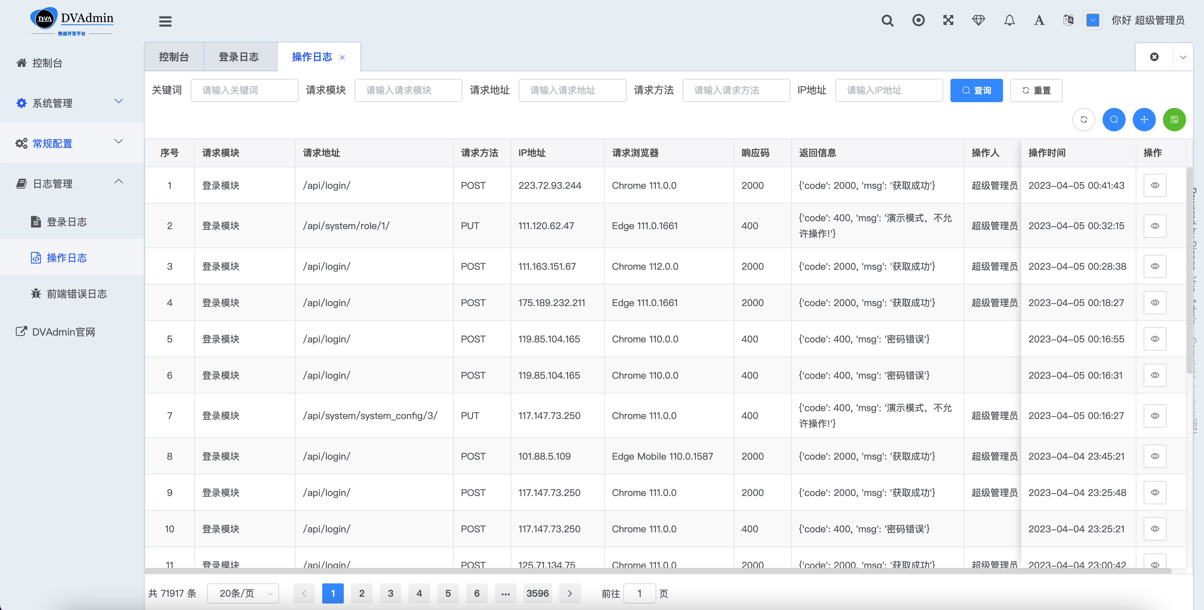This screenshot has height=610, width=1204.
Task: Open the header search magnifier icon
Action: click(887, 21)
